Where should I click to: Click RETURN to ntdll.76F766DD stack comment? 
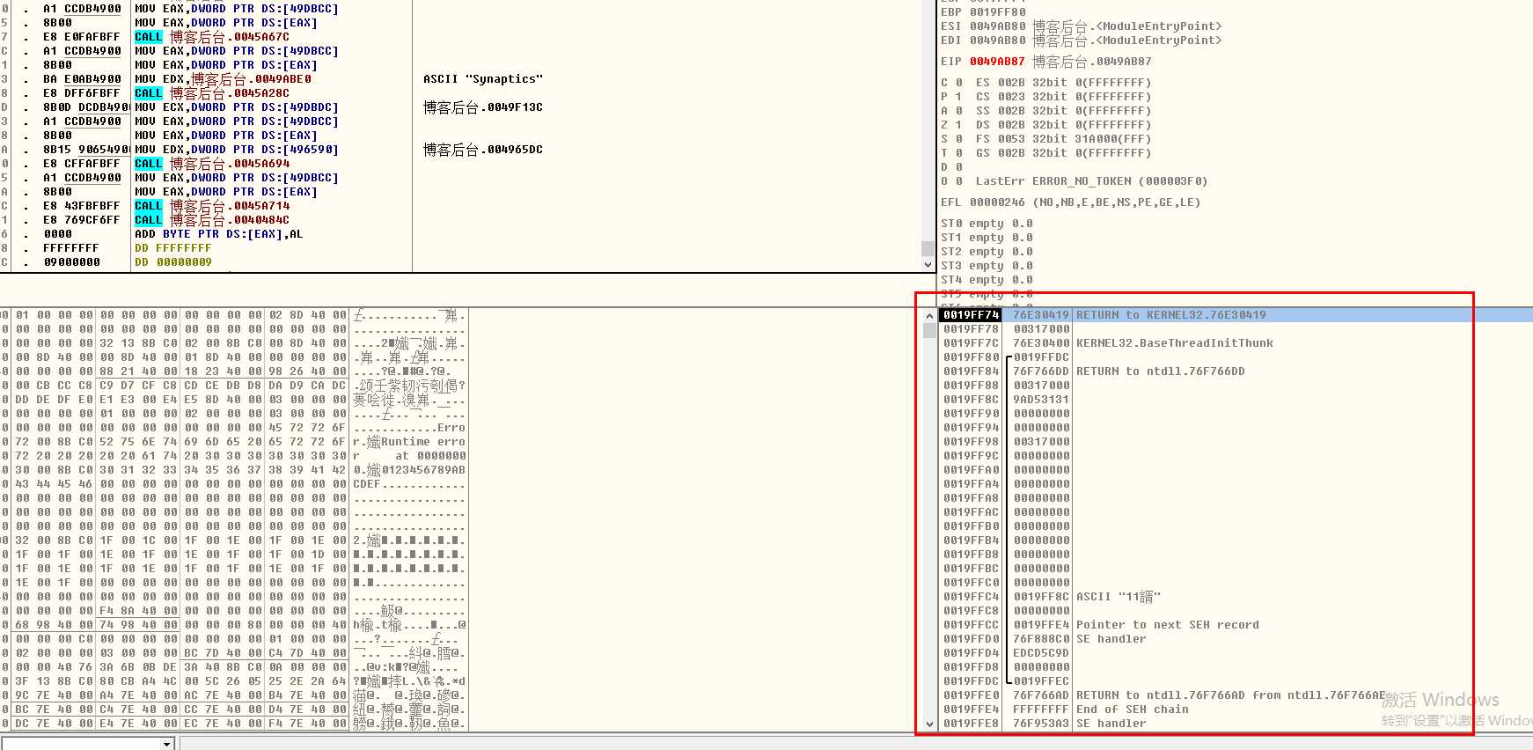[x=1161, y=371]
